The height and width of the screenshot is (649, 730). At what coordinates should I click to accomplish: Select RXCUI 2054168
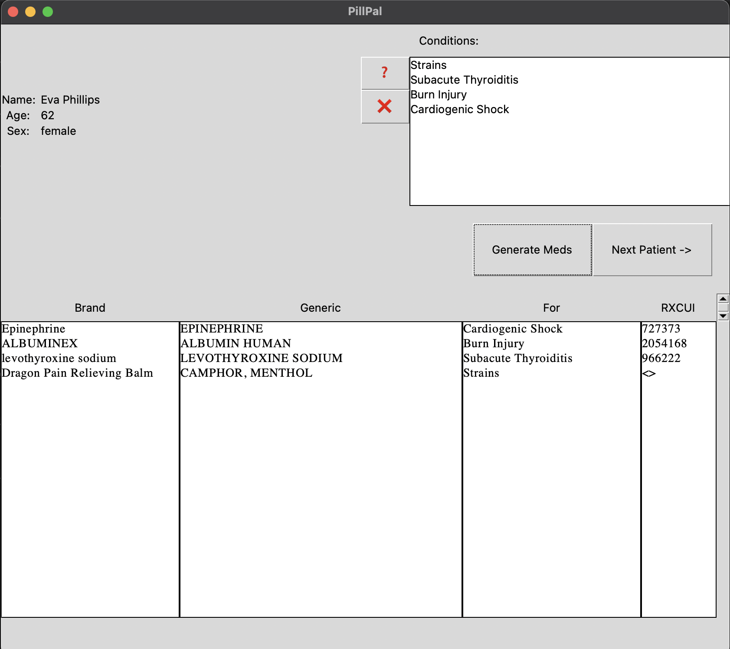pyautogui.click(x=665, y=343)
